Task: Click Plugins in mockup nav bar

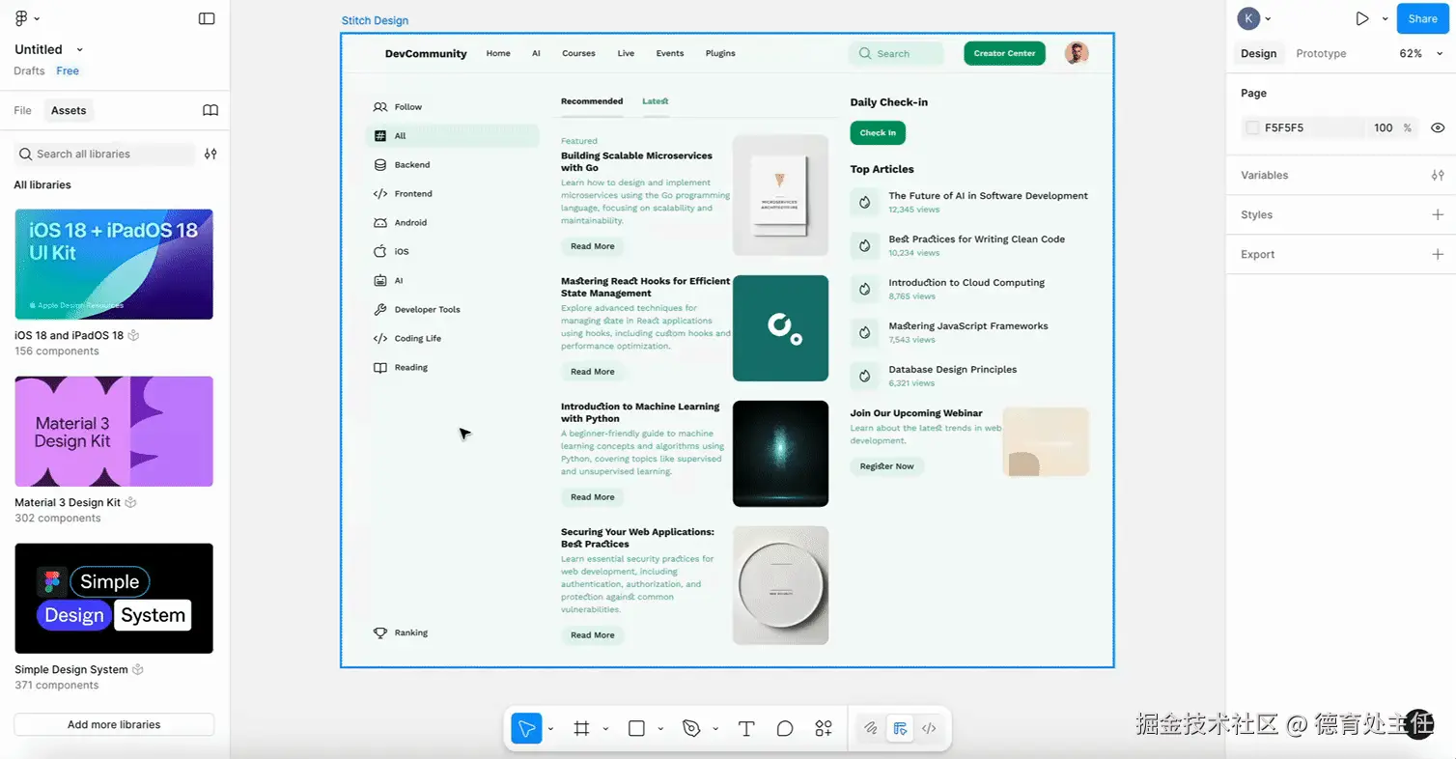Action: (720, 53)
